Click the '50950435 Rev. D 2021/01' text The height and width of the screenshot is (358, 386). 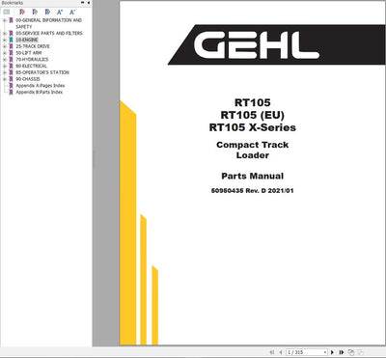(253, 190)
